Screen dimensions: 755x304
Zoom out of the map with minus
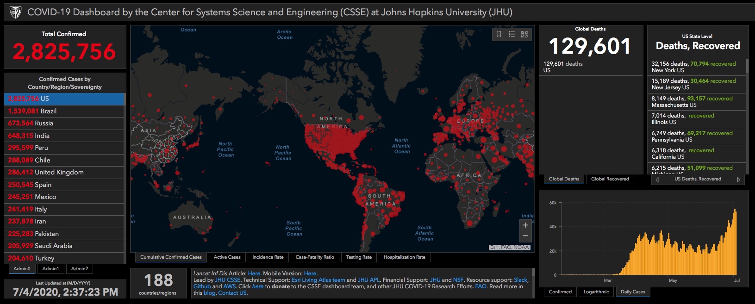tap(525, 236)
